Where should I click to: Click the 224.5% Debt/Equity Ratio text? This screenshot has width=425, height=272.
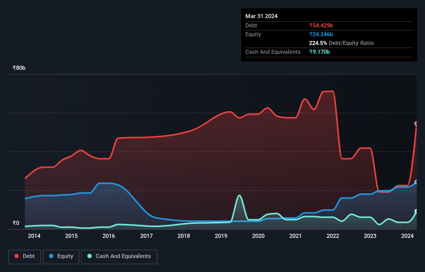click(x=341, y=43)
